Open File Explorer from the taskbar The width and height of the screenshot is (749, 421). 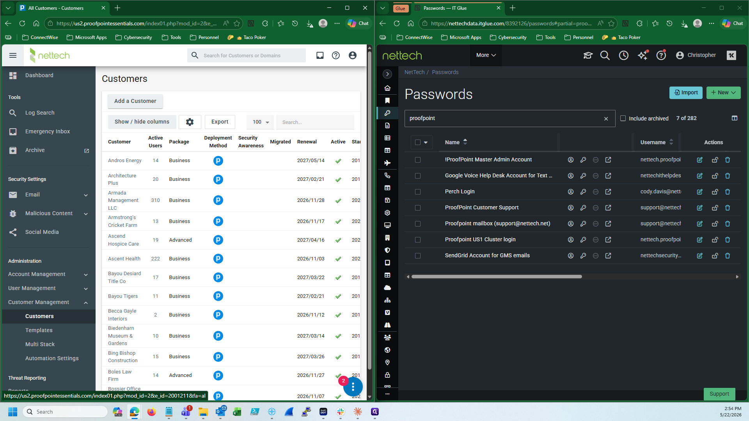(x=203, y=412)
